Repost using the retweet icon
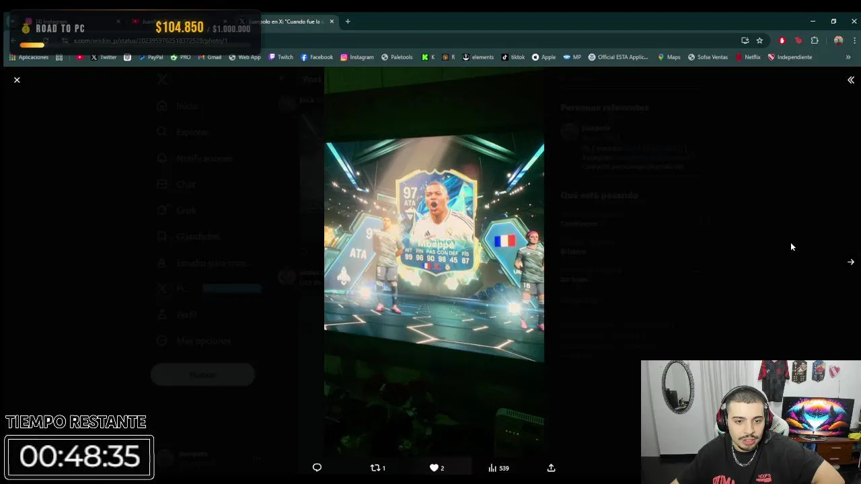The height and width of the screenshot is (484, 861). [378, 468]
